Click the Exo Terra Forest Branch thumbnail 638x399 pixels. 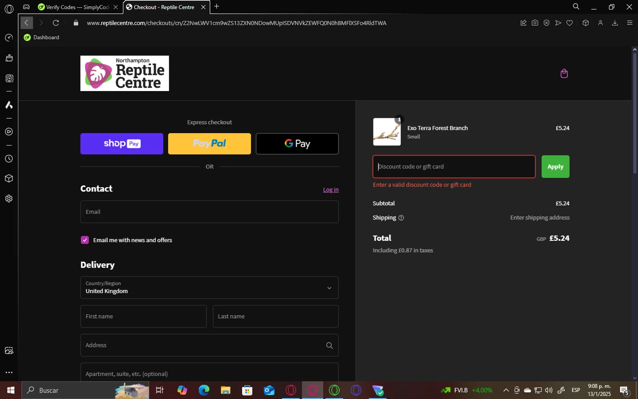point(387,132)
